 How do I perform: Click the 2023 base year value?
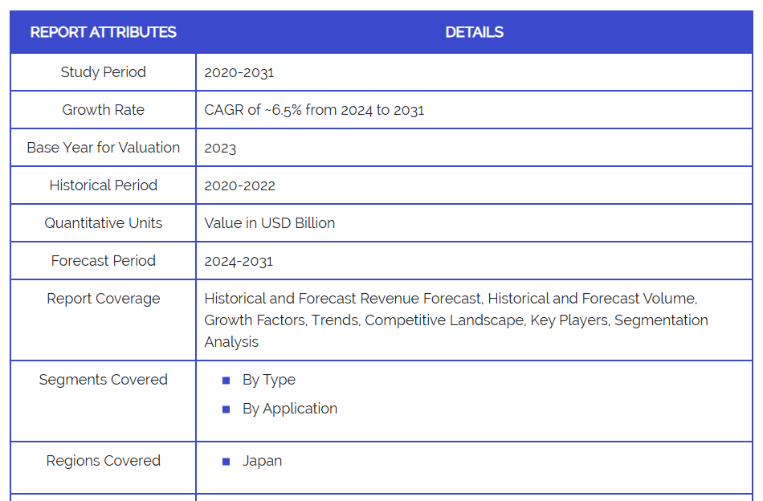pyautogui.click(x=220, y=149)
